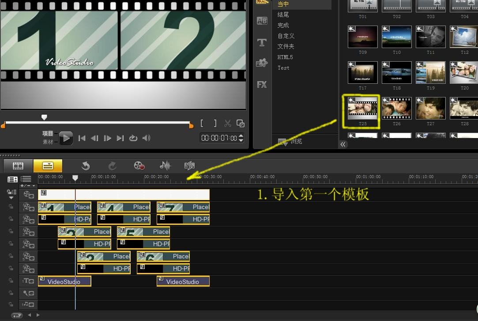This screenshot has height=321, width=478.
Task: Switch to Storyboard view
Action: (x=18, y=166)
